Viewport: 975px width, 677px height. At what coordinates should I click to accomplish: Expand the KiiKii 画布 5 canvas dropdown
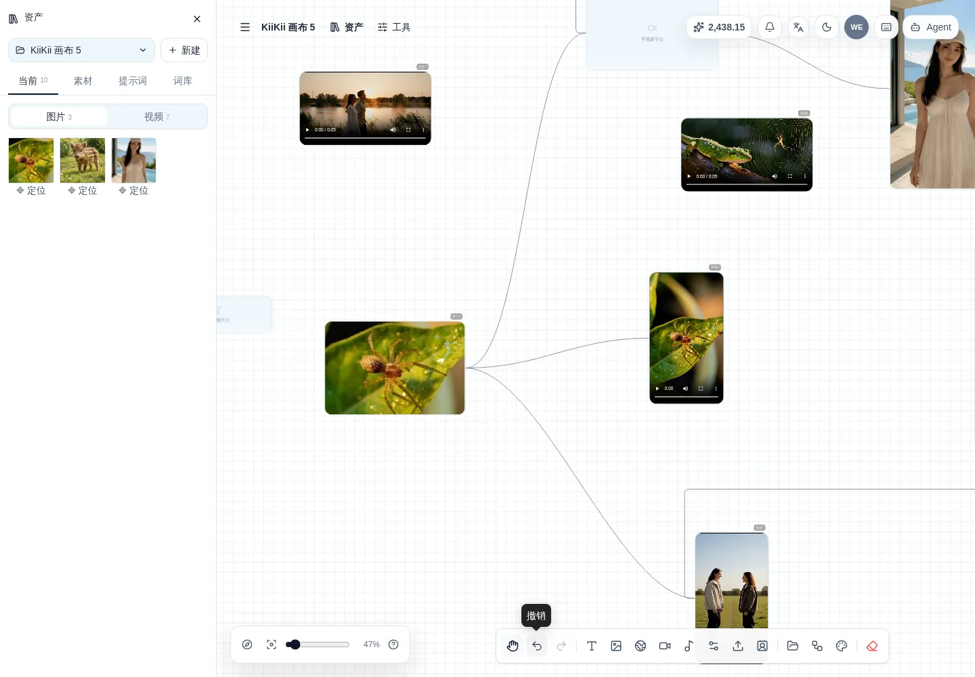point(81,50)
